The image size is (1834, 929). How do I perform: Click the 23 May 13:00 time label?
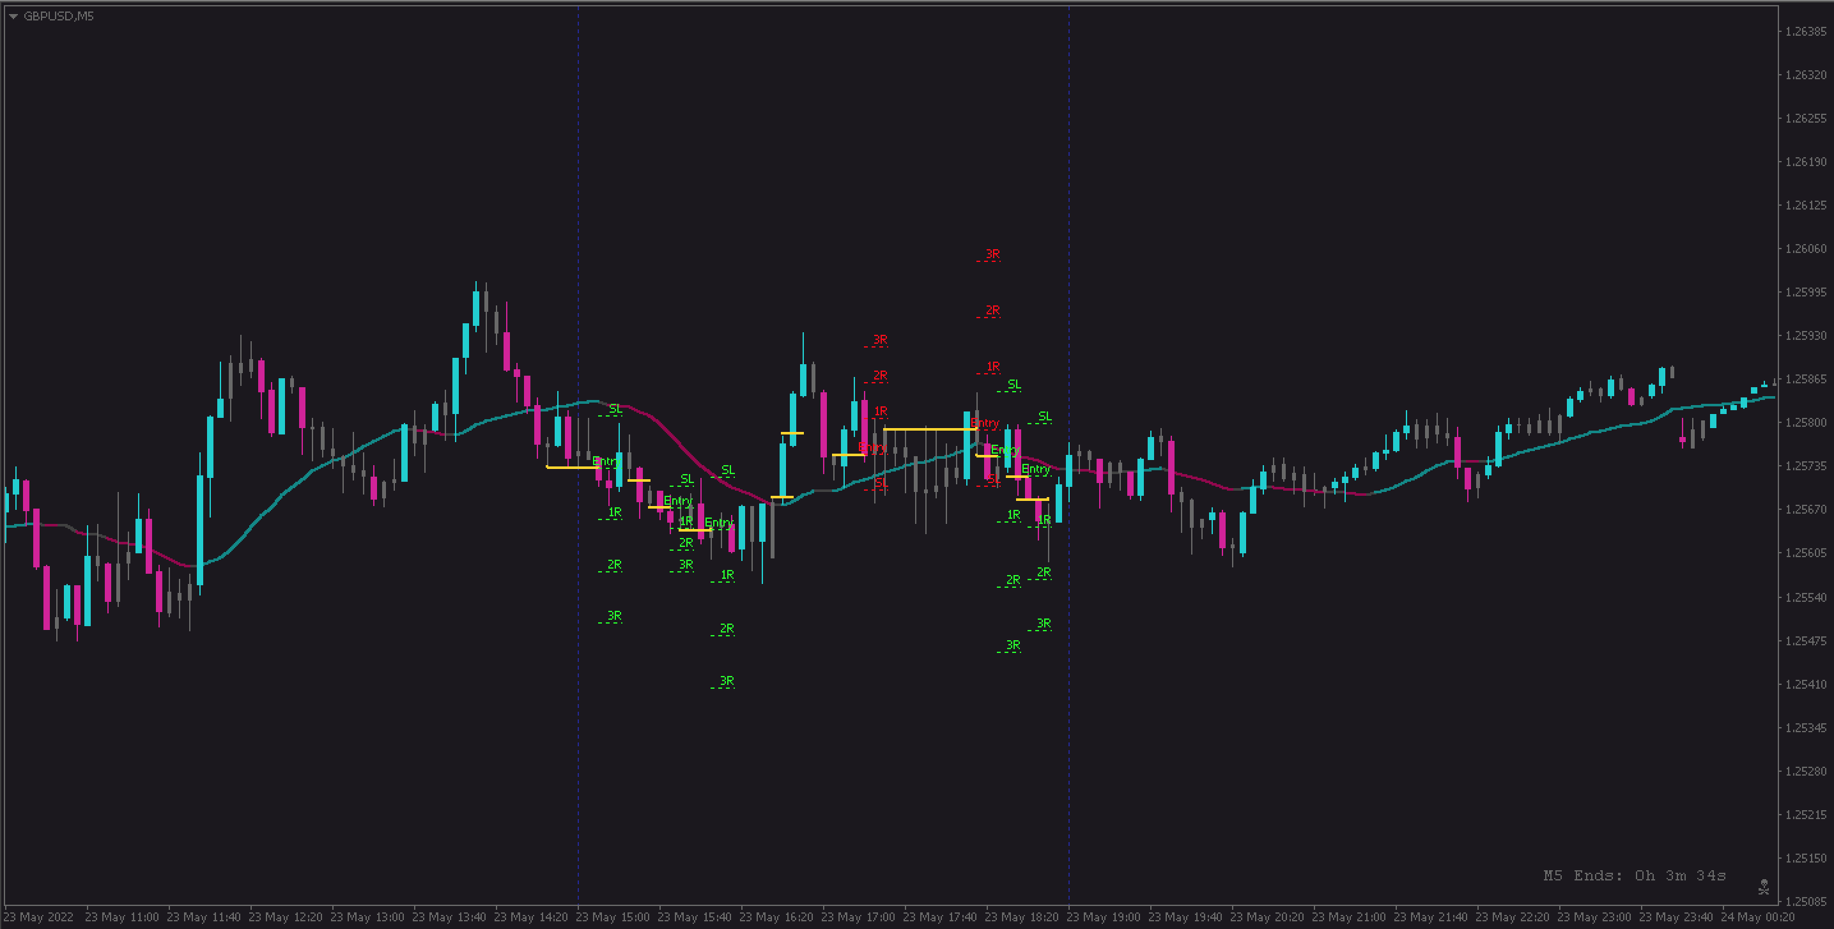coord(367,917)
